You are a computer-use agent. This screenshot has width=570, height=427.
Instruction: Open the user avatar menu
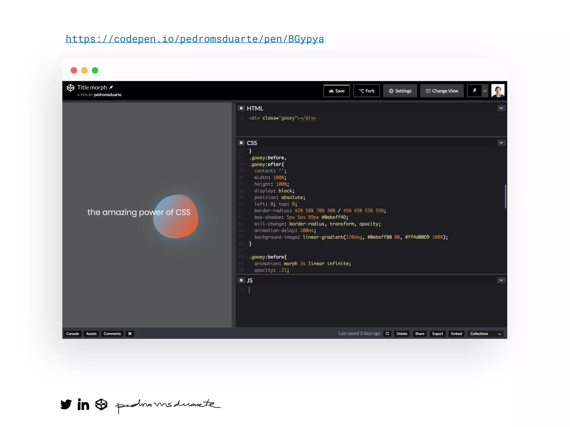coord(498,91)
